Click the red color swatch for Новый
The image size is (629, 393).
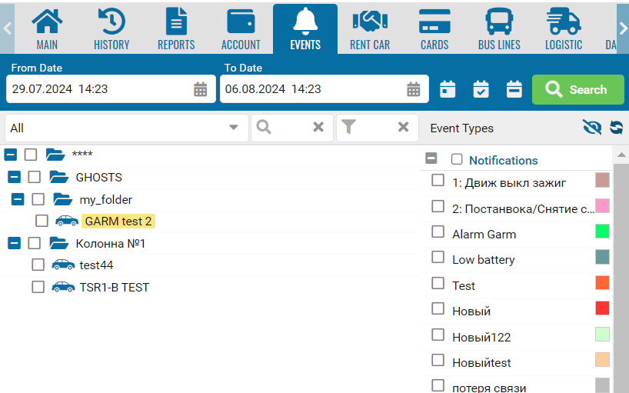click(602, 308)
